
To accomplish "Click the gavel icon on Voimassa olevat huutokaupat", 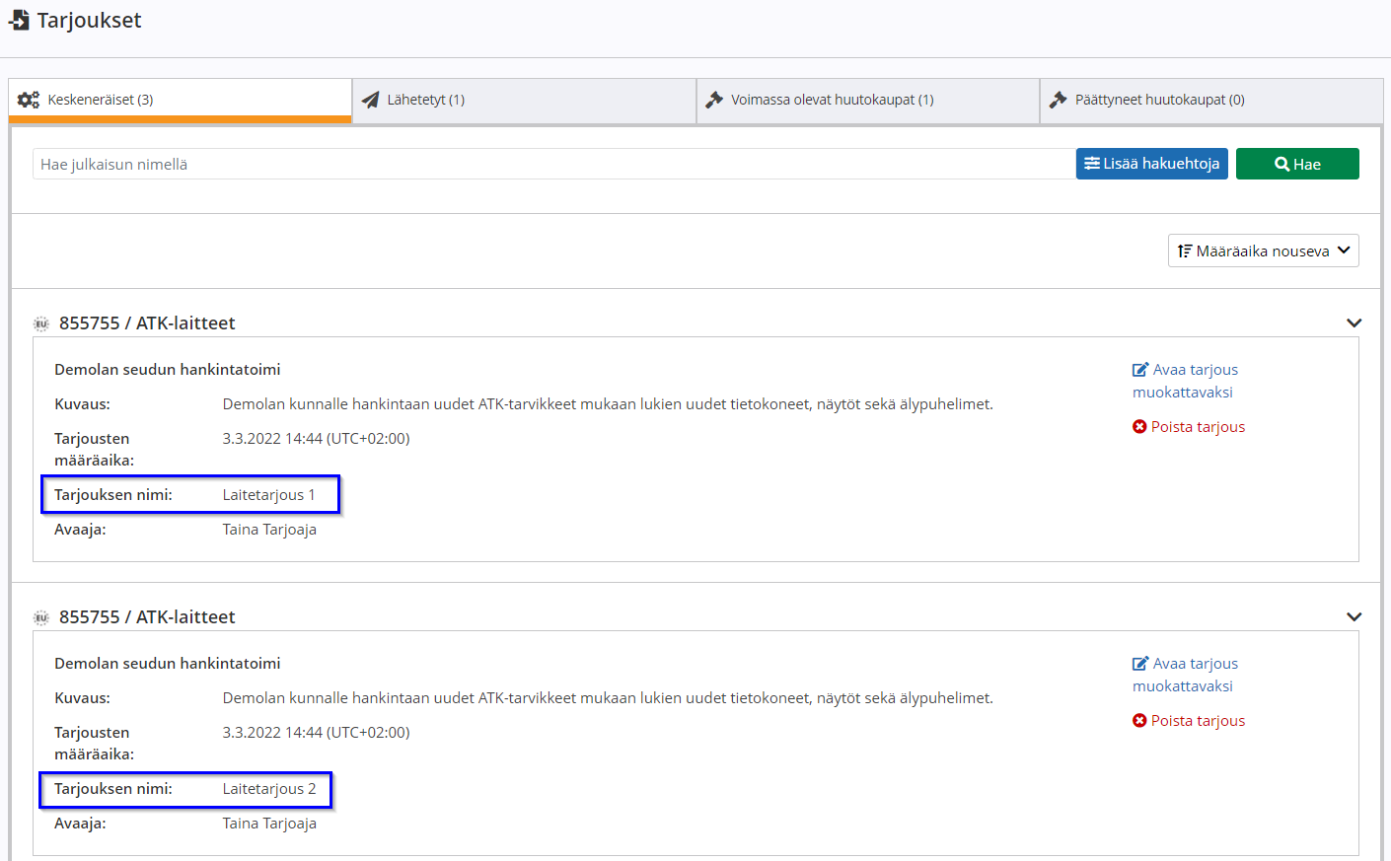I will 714,100.
